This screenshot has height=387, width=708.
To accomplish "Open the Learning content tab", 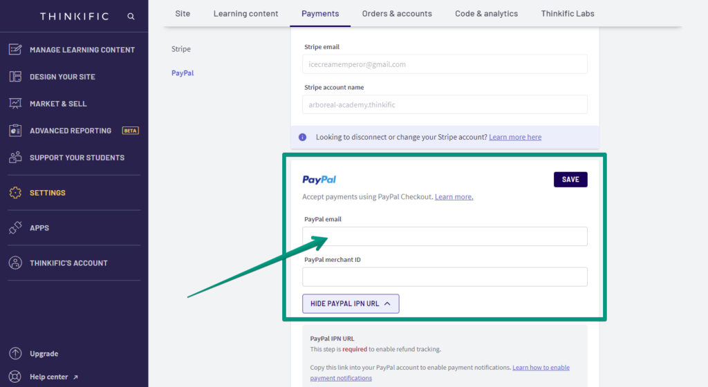I will pyautogui.click(x=246, y=14).
